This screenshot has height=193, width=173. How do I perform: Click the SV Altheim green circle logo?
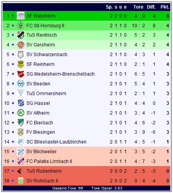21,113
